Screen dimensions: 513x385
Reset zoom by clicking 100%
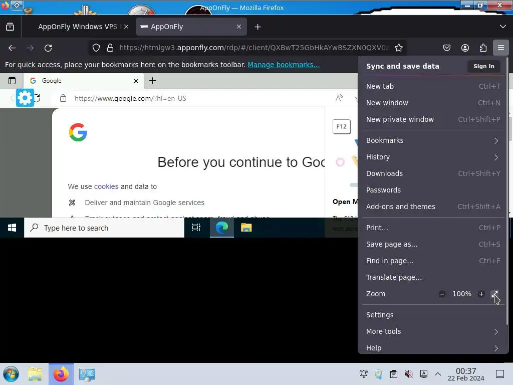pyautogui.click(x=461, y=294)
